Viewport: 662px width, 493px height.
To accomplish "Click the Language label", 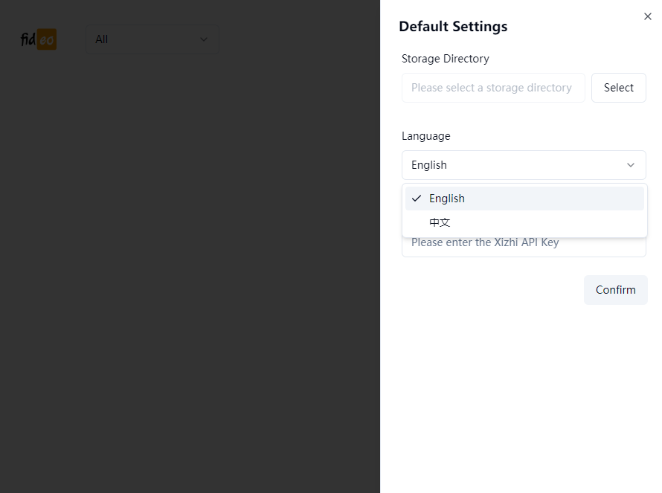I will 426,136.
